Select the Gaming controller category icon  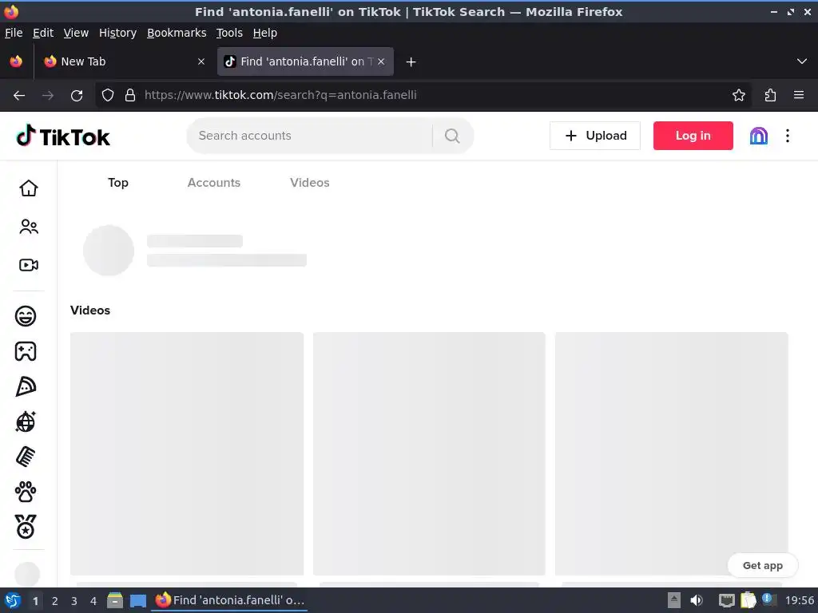[x=26, y=351]
